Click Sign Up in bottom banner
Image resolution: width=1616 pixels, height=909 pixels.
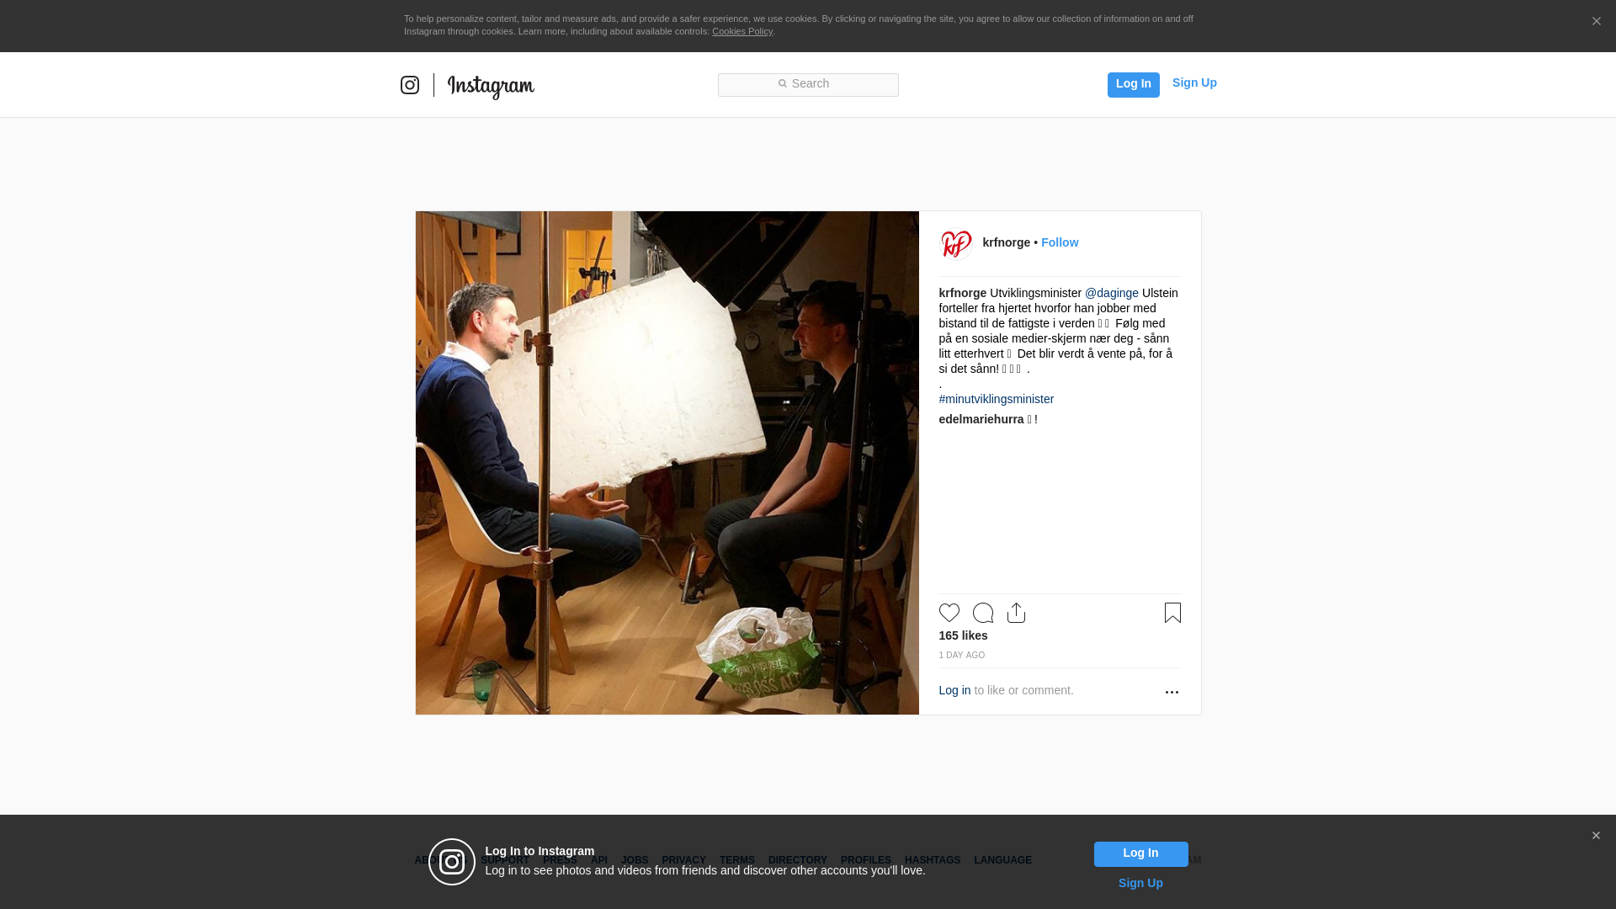[x=1140, y=883]
